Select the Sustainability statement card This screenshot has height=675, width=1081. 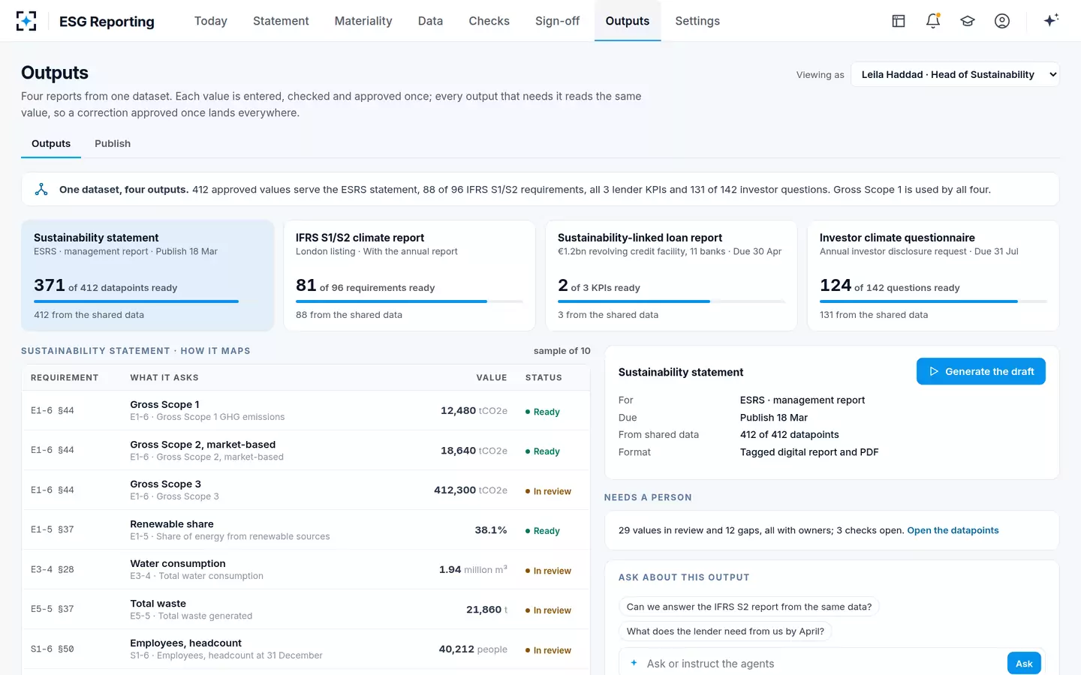pyautogui.click(x=148, y=275)
